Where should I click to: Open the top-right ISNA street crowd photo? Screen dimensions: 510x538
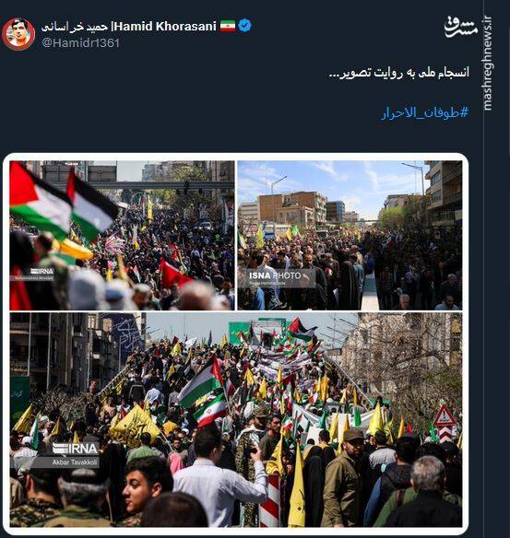pyautogui.click(x=350, y=236)
